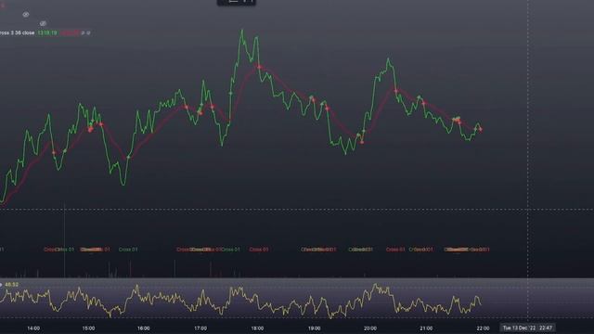Click the yellow 48.52 oscillator value
Screen dimensions: 594x334
12,285
